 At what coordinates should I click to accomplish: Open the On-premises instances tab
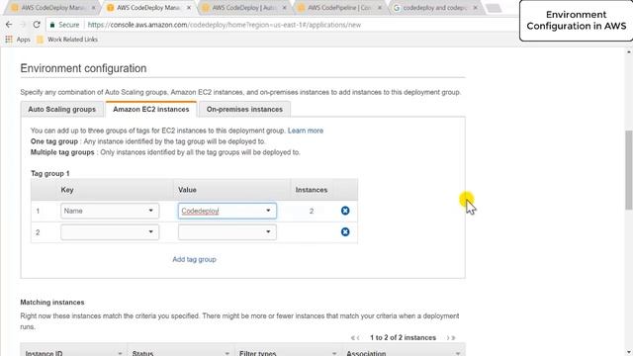pyautogui.click(x=244, y=110)
